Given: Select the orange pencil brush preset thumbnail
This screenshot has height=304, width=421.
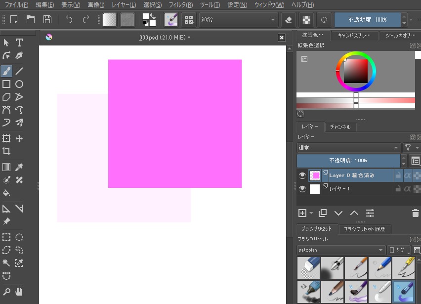Looking at the screenshot, I should tap(356, 268).
